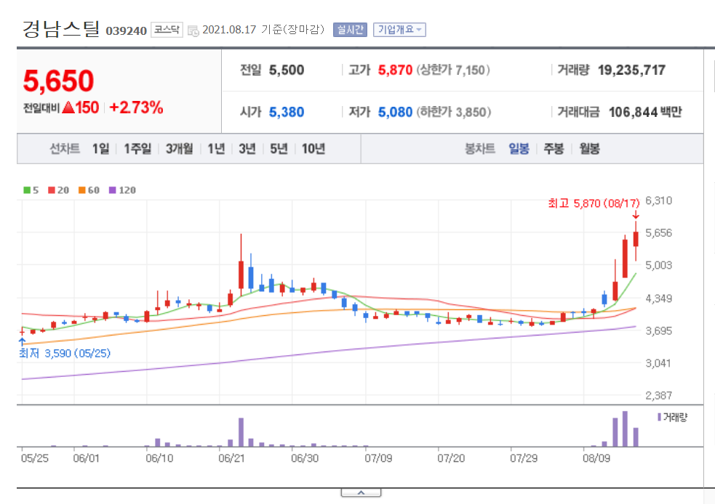Switch to the 월봉 monthly candle chart
This screenshot has height=504, width=715.
click(x=589, y=148)
